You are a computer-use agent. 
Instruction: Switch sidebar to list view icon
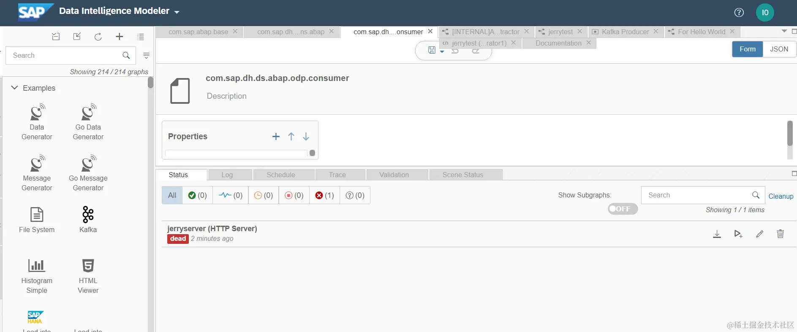[141, 37]
